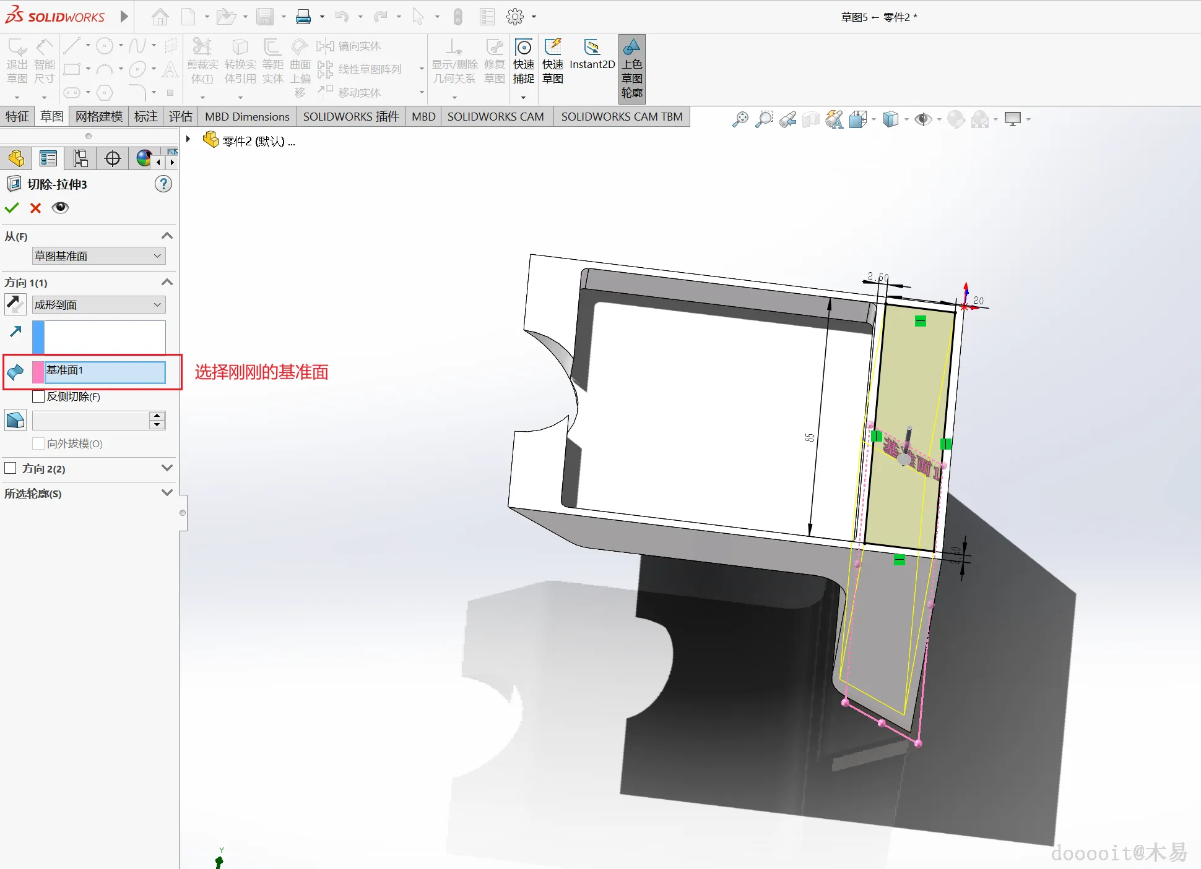
Task: Click the pink face selection swatch
Action: coord(38,371)
